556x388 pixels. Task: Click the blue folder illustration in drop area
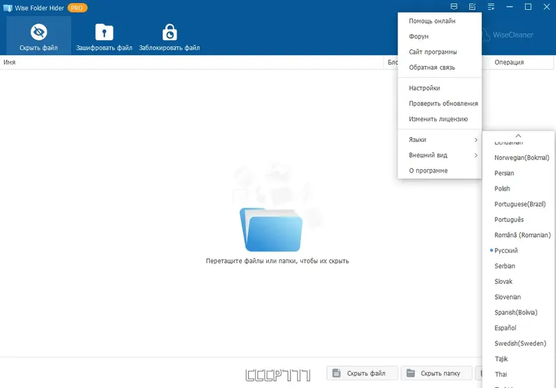pyautogui.click(x=271, y=229)
